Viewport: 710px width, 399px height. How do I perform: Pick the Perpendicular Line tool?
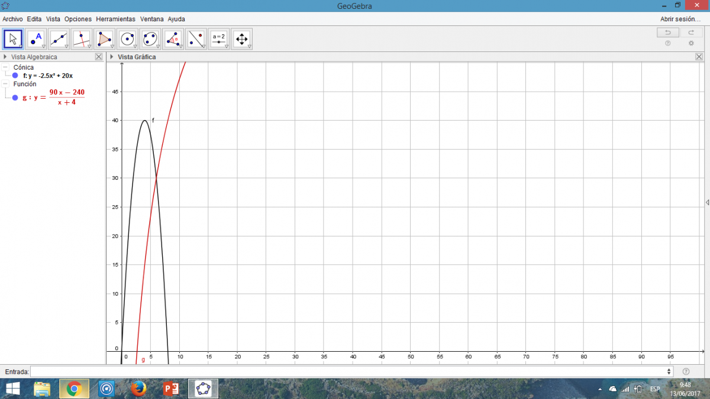(82, 39)
